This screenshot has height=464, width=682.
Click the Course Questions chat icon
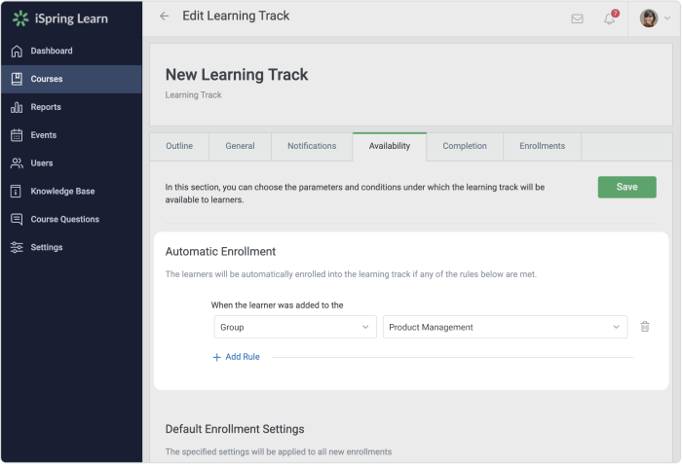click(x=17, y=219)
